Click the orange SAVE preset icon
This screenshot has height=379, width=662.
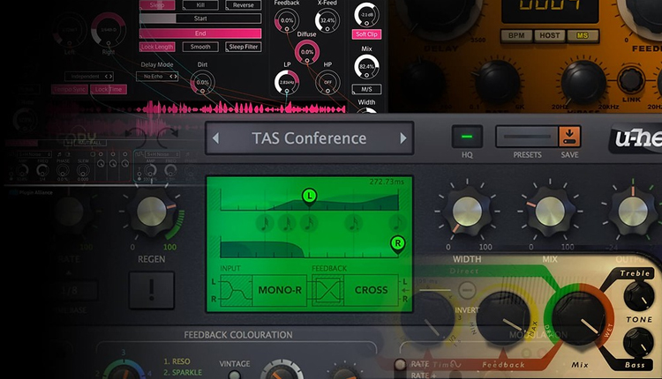[x=569, y=137]
